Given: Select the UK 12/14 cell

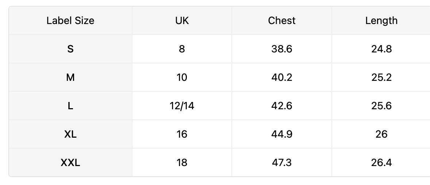Looking at the screenshot, I should coord(182,106).
